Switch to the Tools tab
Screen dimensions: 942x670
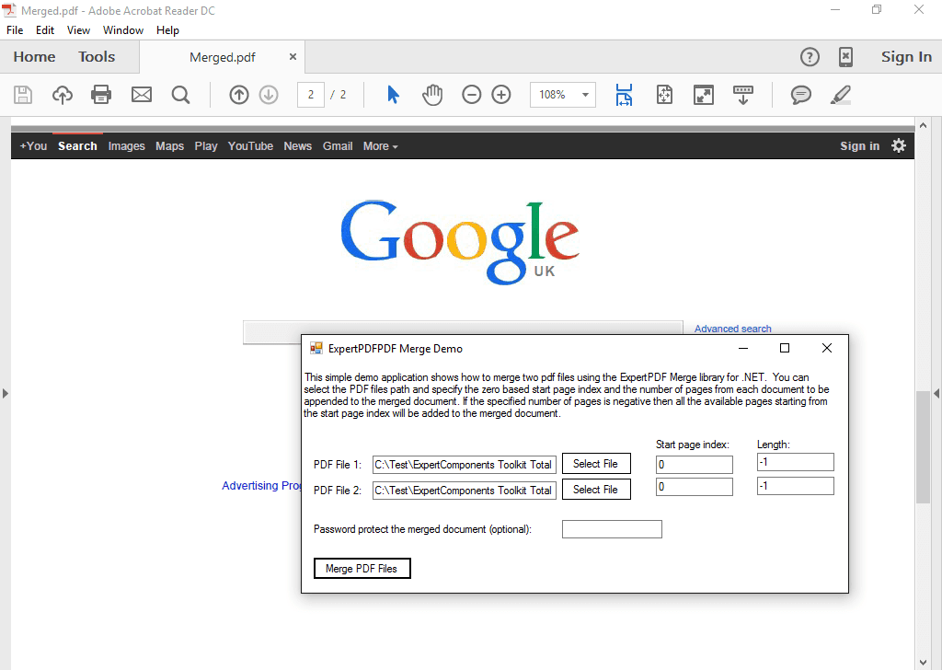coord(96,56)
